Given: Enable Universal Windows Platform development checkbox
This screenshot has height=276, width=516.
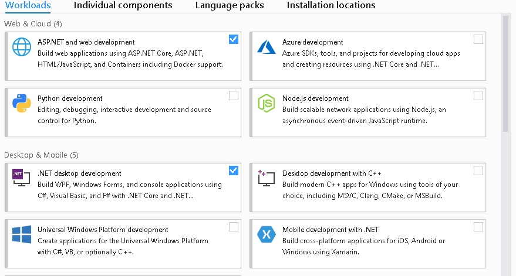Looking at the screenshot, I should pyautogui.click(x=233, y=227).
